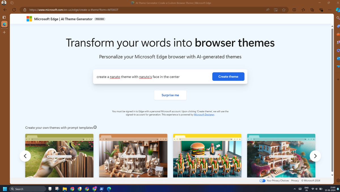Open the Microsoft Designer link
340x192 pixels.
click(x=204, y=115)
